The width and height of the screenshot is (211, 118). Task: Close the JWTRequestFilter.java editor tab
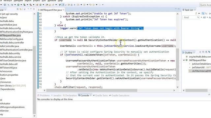click(x=63, y=10)
